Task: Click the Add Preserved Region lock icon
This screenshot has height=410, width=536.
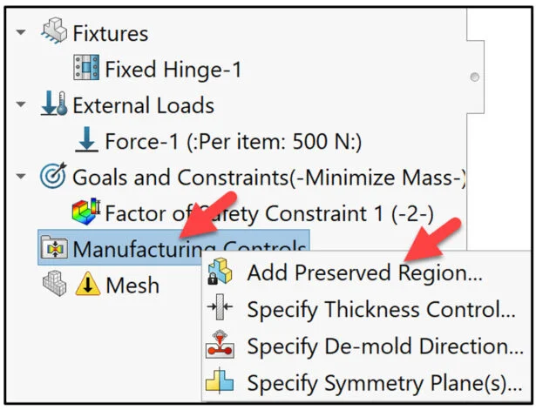Action: 219,274
